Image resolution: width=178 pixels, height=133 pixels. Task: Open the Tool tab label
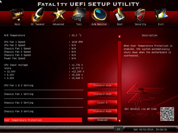(x=79, y=24)
